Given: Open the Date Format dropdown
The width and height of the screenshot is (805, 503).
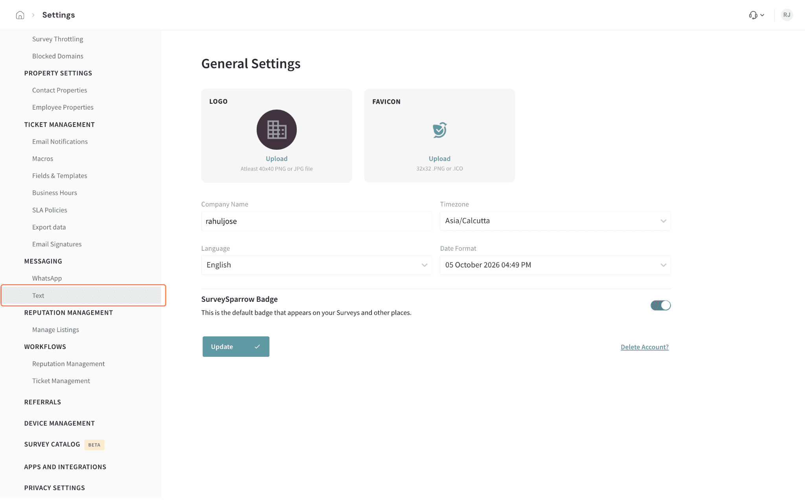Looking at the screenshot, I should (x=555, y=265).
